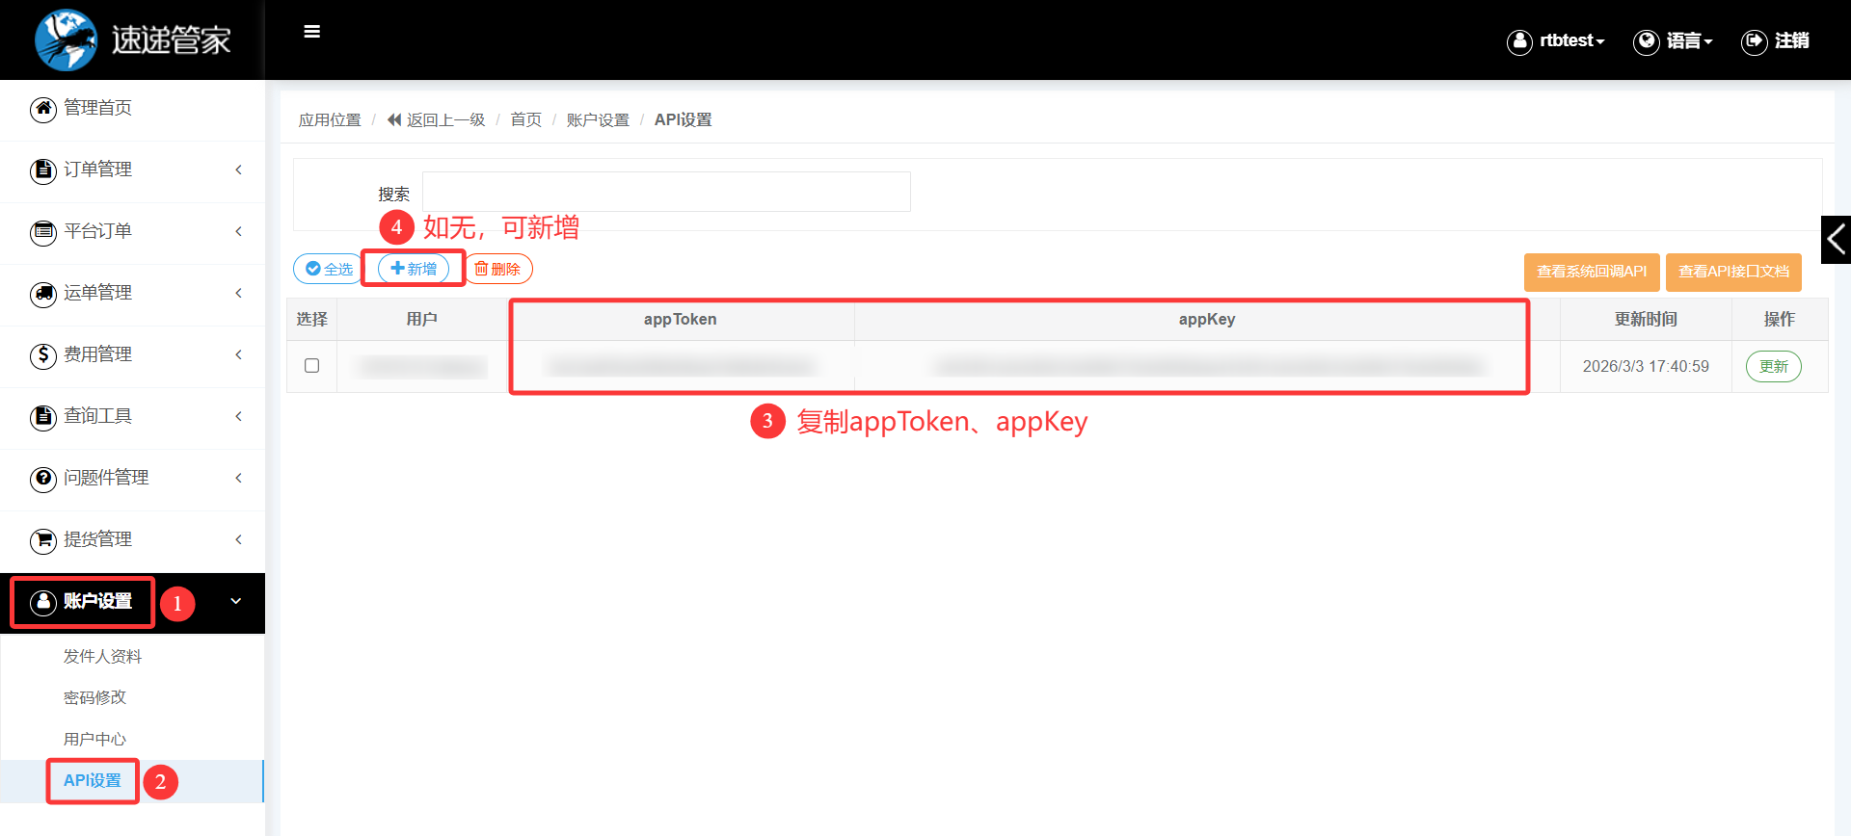Click the 订单管理 document icon
The image size is (1851, 836).
[43, 170]
